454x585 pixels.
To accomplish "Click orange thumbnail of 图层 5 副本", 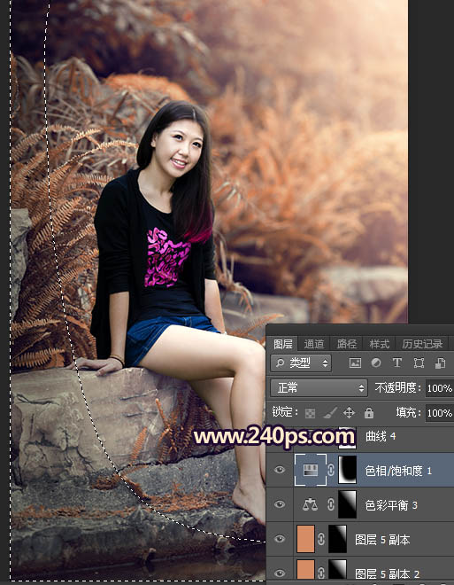I will [x=305, y=539].
